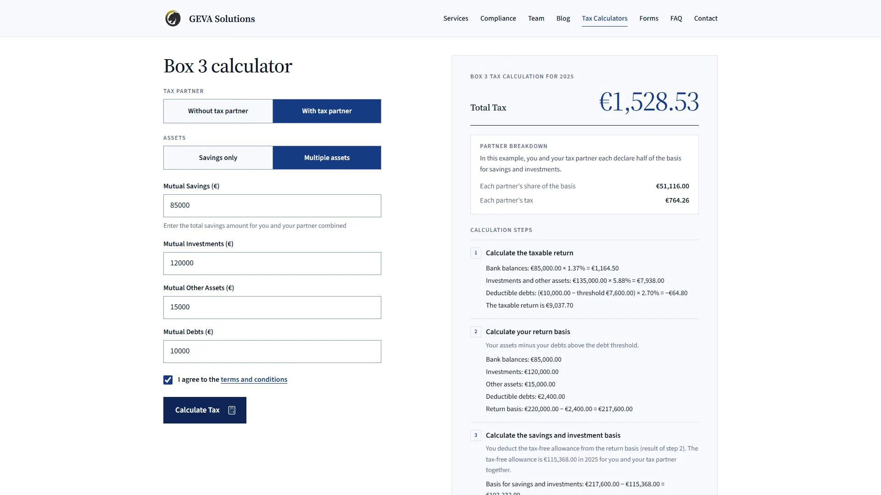
Task: Open Tax Calculators in navigation
Action: point(604,18)
